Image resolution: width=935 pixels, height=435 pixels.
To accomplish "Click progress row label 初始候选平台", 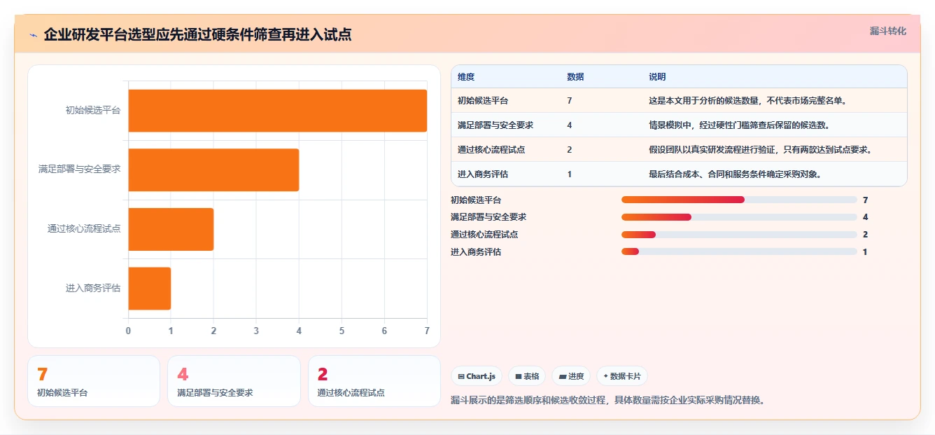I will tap(476, 200).
